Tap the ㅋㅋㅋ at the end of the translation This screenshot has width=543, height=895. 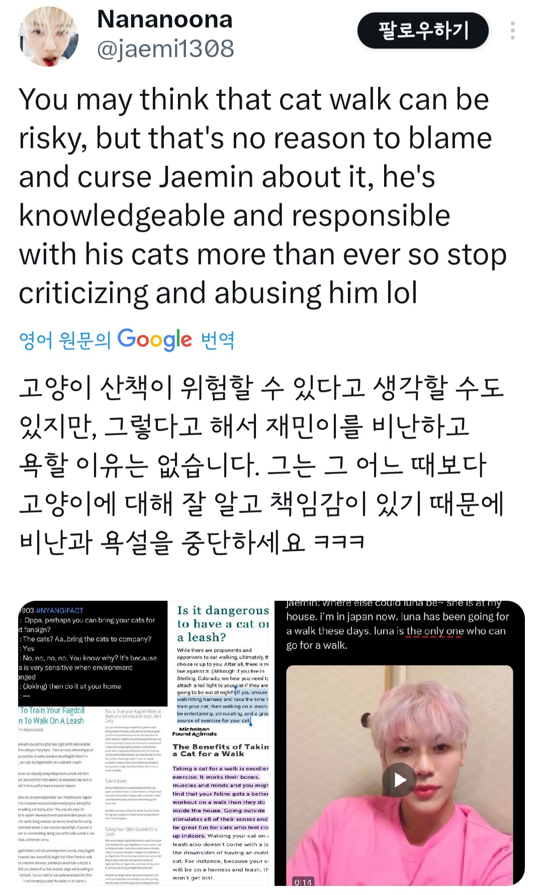[x=339, y=542]
